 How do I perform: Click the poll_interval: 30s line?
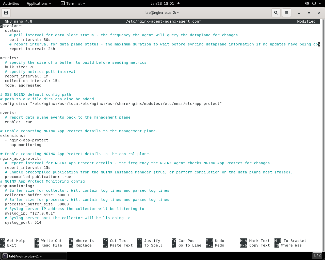pyautogui.click(x=30, y=40)
